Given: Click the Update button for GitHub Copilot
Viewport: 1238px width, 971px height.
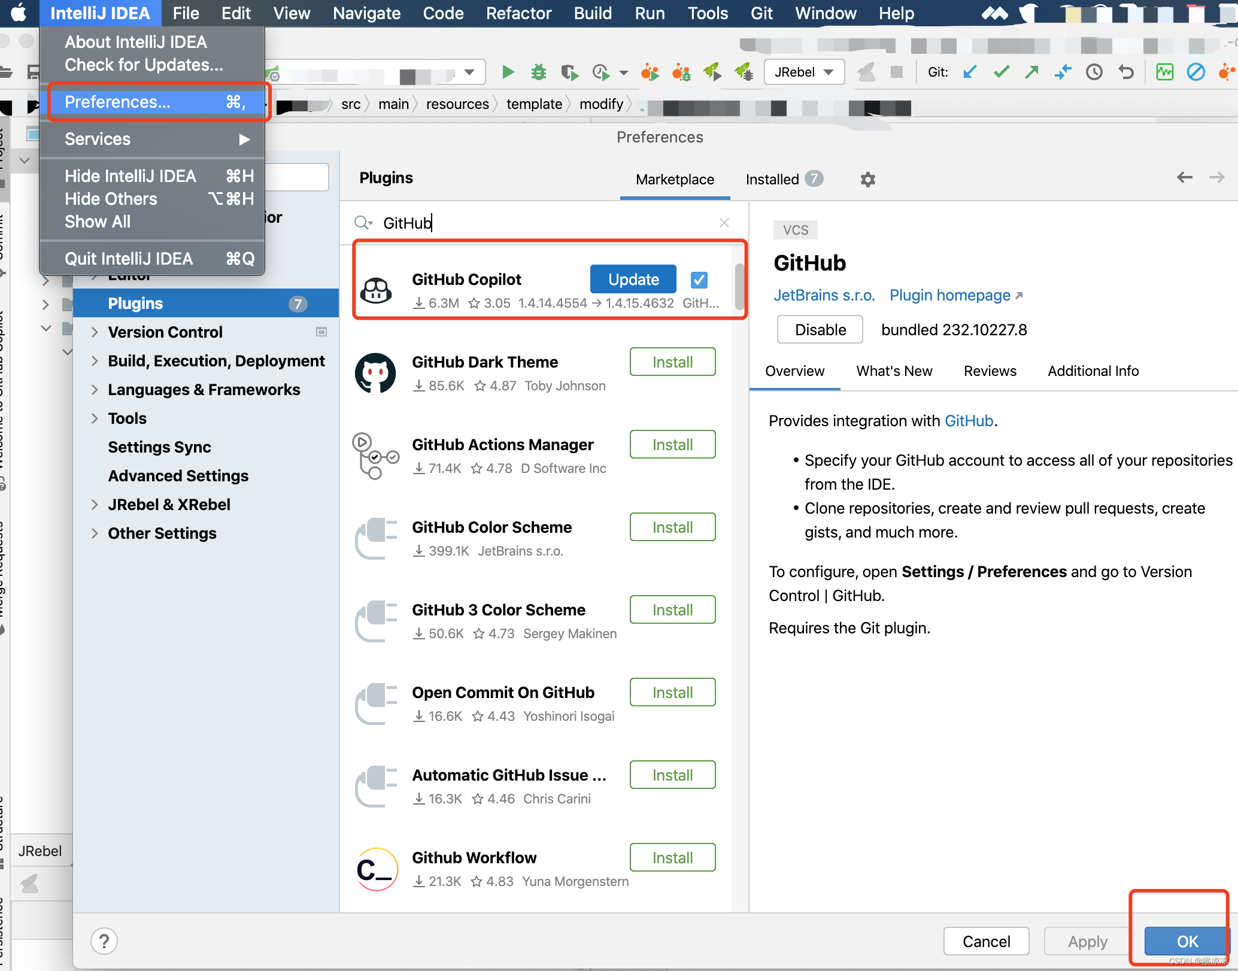Looking at the screenshot, I should [632, 278].
